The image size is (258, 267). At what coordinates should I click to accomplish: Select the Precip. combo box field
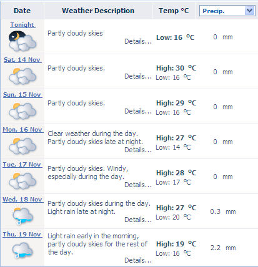pyautogui.click(x=227, y=11)
